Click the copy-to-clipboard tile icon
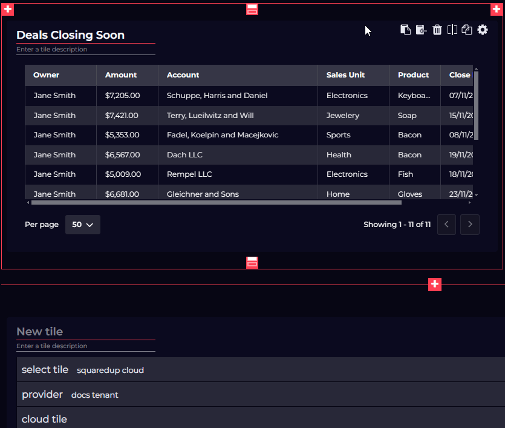Viewport: 505px width, 428px height. (405, 30)
